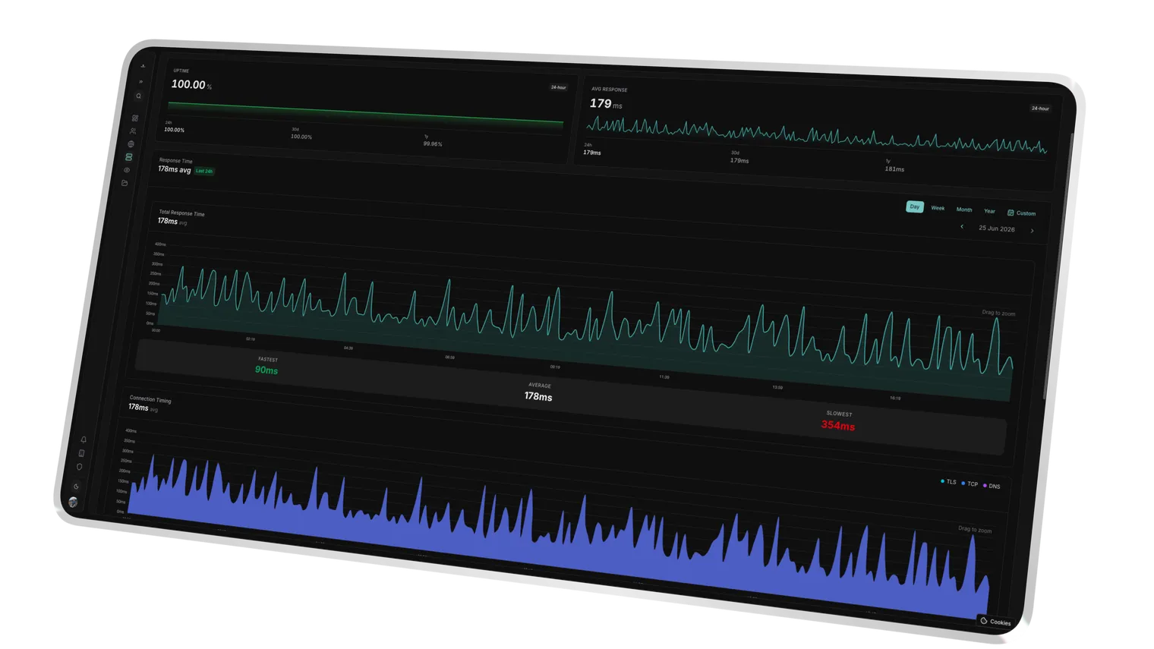The height and width of the screenshot is (649, 1154).
Task: Open the team users icon in sidebar
Action: tap(133, 131)
